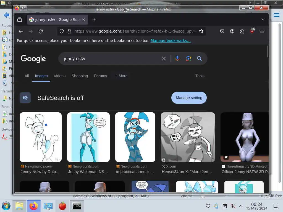Open Extensions puzzle-piece menu

[242, 31]
